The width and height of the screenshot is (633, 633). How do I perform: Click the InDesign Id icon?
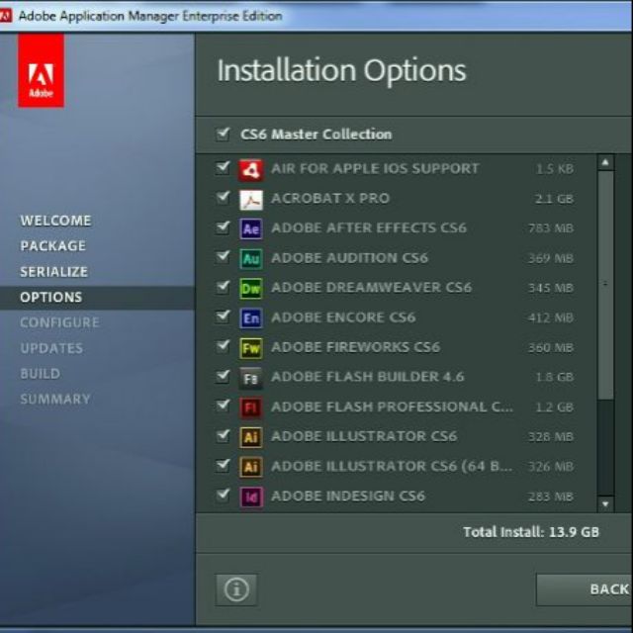[x=250, y=497]
